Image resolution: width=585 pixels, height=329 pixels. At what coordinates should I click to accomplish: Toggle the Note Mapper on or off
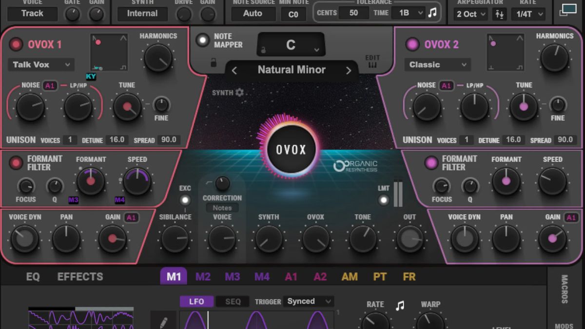point(203,40)
